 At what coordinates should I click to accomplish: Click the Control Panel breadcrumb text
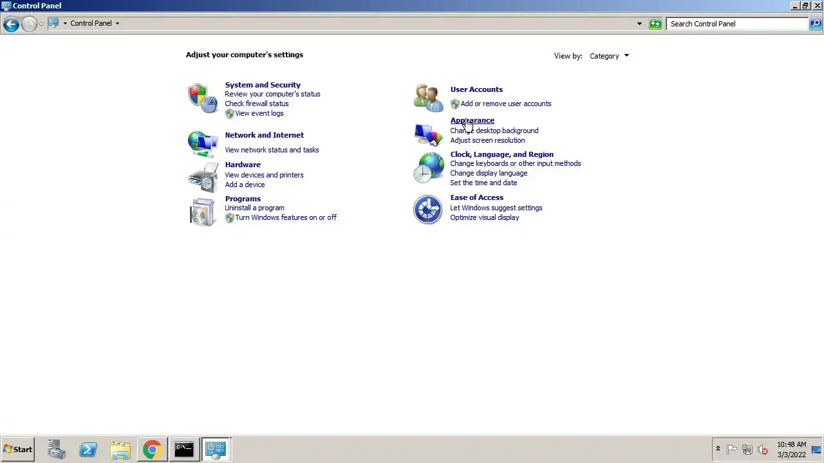coord(91,23)
